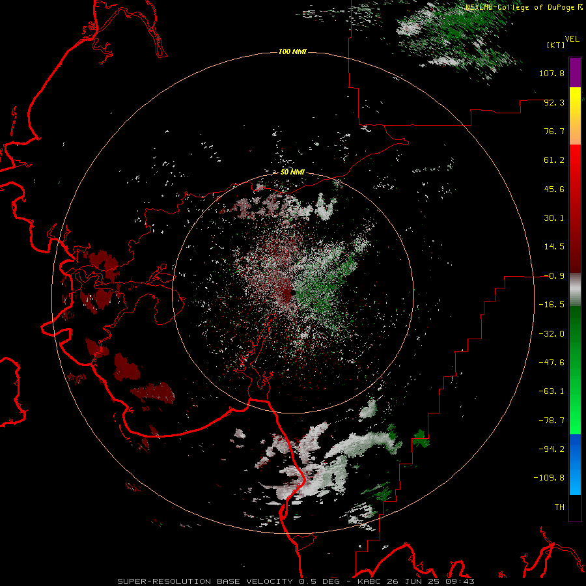Click the bright green segment of the color bar
Viewport: 586px width, 586px height.
[575, 370]
